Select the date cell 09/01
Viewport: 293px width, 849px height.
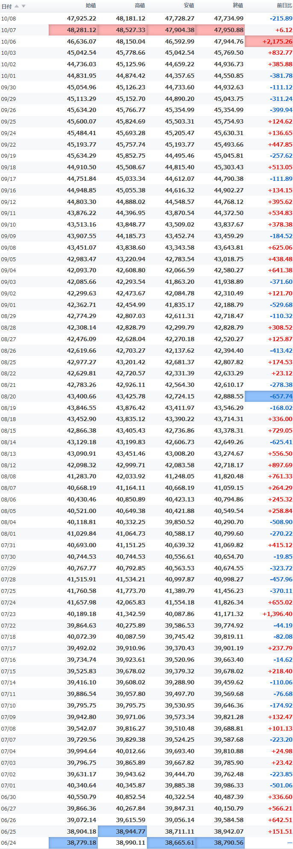click(x=9, y=305)
